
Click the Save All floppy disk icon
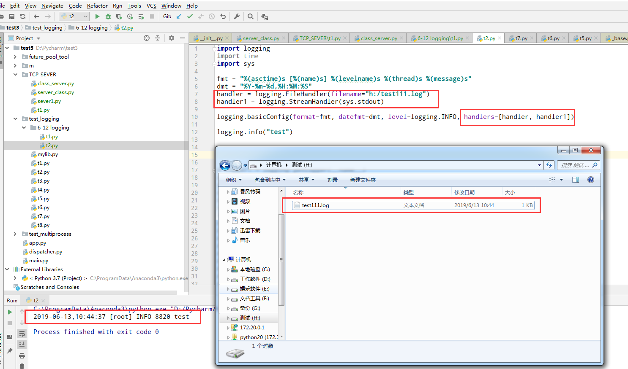12,16
